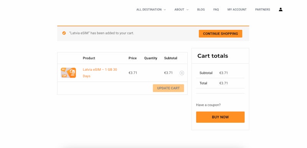
Task: Click the Continue Shopping button
Action: tap(220, 33)
